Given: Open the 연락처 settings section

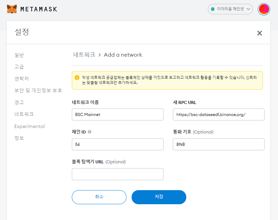Looking at the screenshot, I should click(21, 79).
